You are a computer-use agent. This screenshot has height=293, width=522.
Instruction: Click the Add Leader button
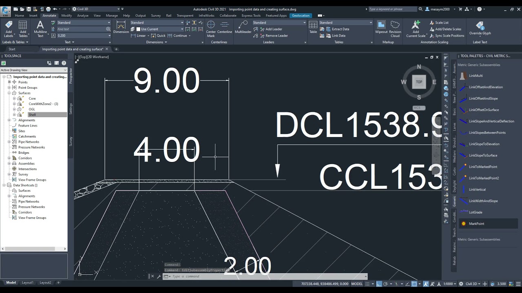pos(270,29)
